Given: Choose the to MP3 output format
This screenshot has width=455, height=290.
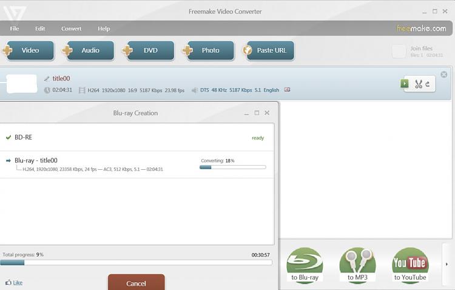Looking at the screenshot, I should point(357,265).
